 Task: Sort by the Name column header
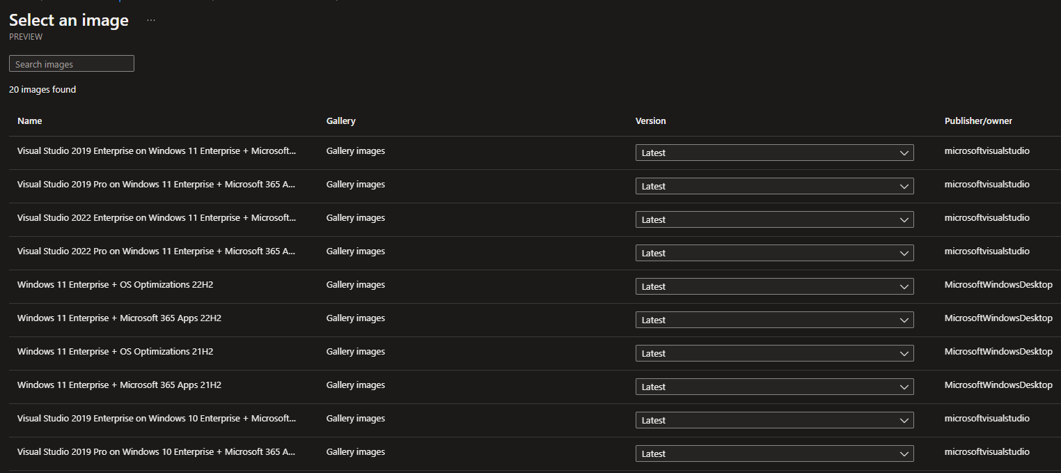coord(30,121)
